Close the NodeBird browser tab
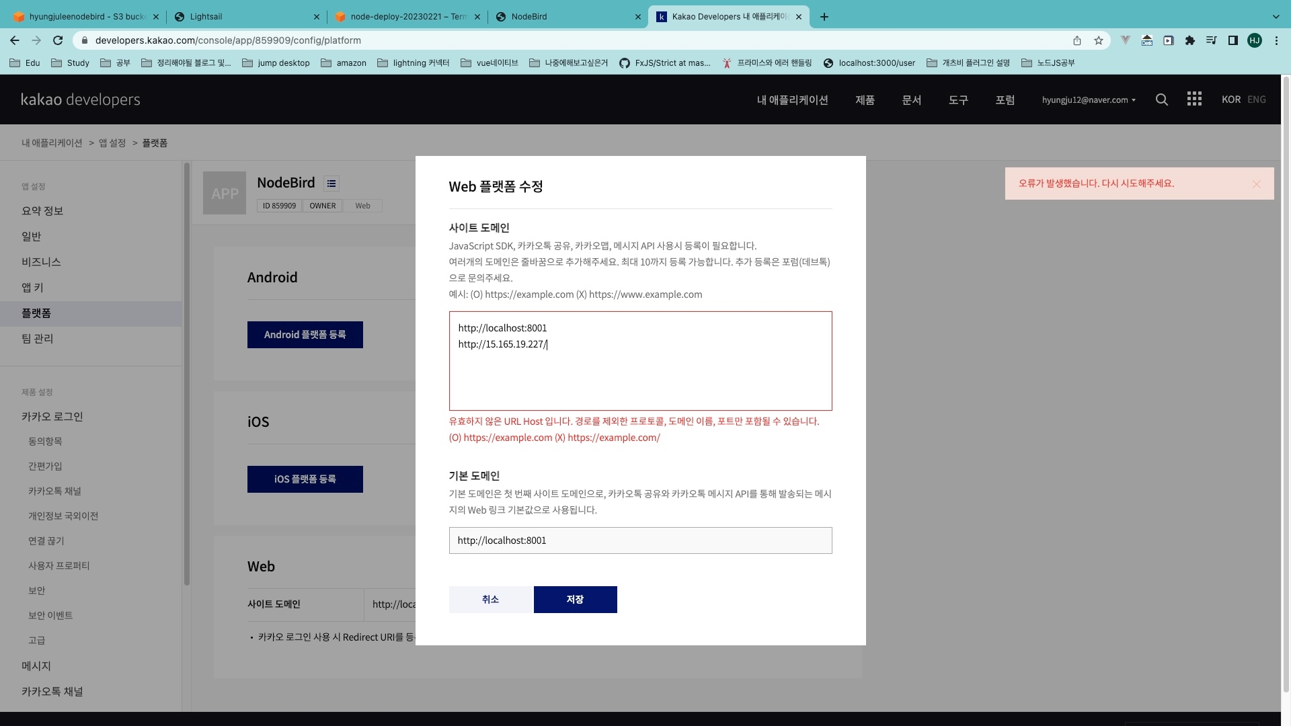The height and width of the screenshot is (726, 1291). pos(638,17)
